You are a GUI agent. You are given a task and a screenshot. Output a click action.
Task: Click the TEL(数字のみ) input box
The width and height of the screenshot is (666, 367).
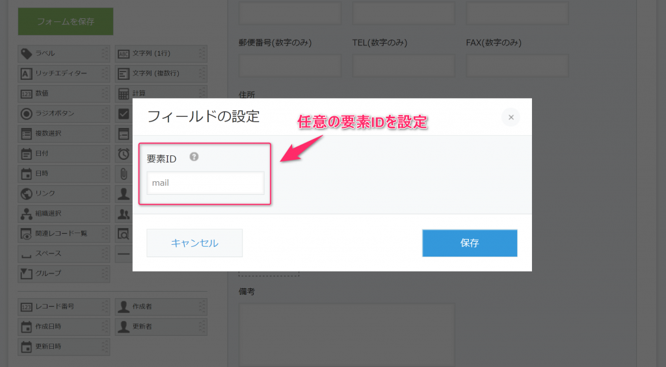point(403,66)
